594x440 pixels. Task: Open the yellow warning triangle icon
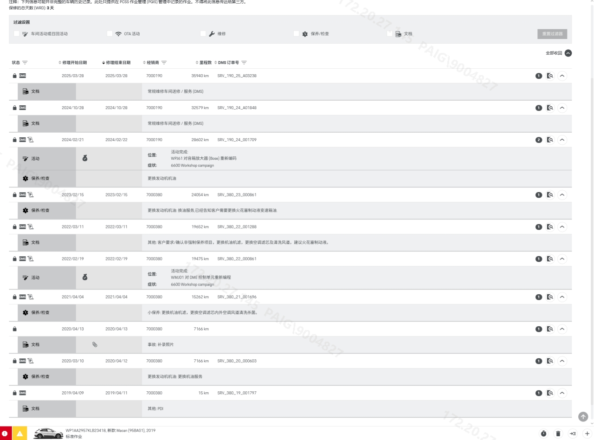click(x=19, y=433)
